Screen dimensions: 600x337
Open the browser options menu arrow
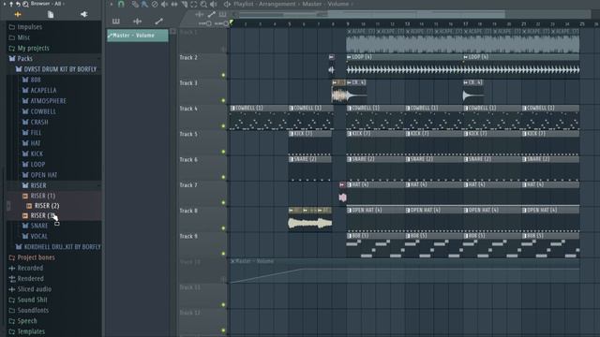tap(5, 4)
